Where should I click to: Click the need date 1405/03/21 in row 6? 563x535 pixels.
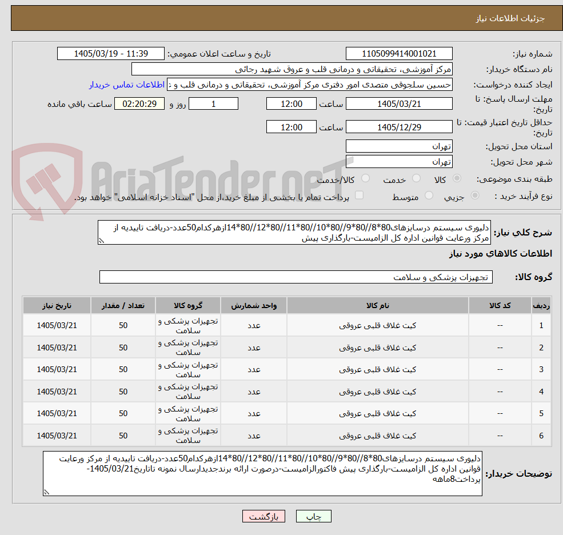tap(57, 436)
